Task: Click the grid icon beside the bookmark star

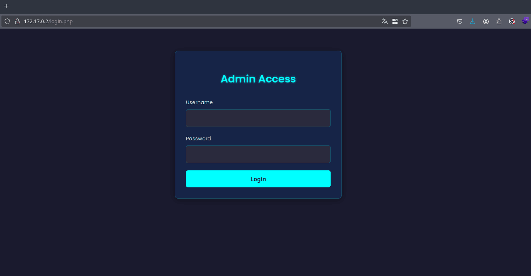Action: tap(395, 21)
